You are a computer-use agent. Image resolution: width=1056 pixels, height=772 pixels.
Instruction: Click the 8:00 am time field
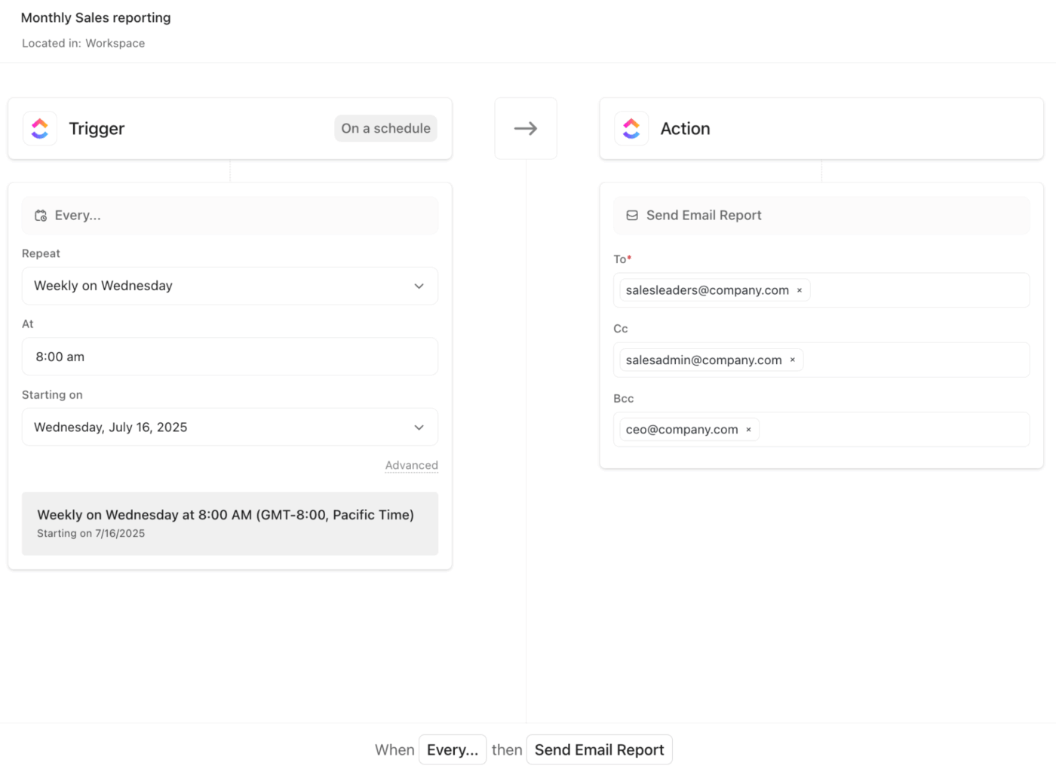point(230,356)
